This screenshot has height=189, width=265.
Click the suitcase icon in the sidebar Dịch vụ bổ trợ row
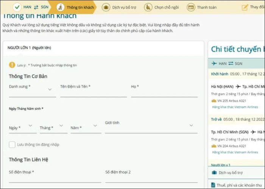pyautogui.click(x=214, y=172)
